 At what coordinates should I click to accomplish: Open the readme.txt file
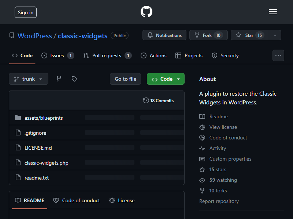(x=37, y=178)
